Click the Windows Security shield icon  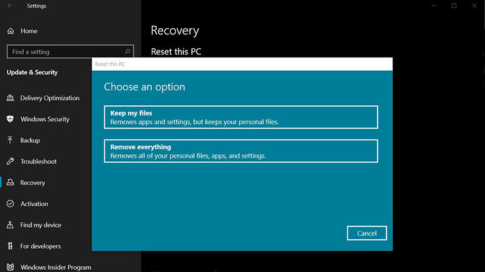pos(11,119)
